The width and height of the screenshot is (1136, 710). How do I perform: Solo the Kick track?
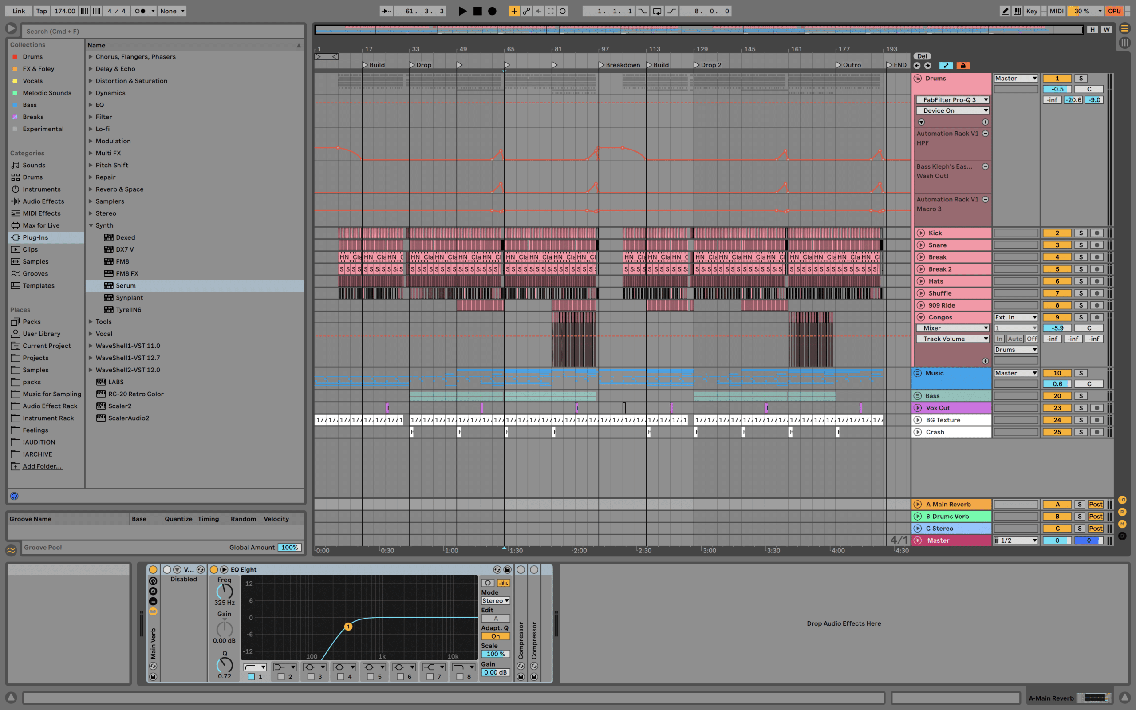click(1081, 233)
